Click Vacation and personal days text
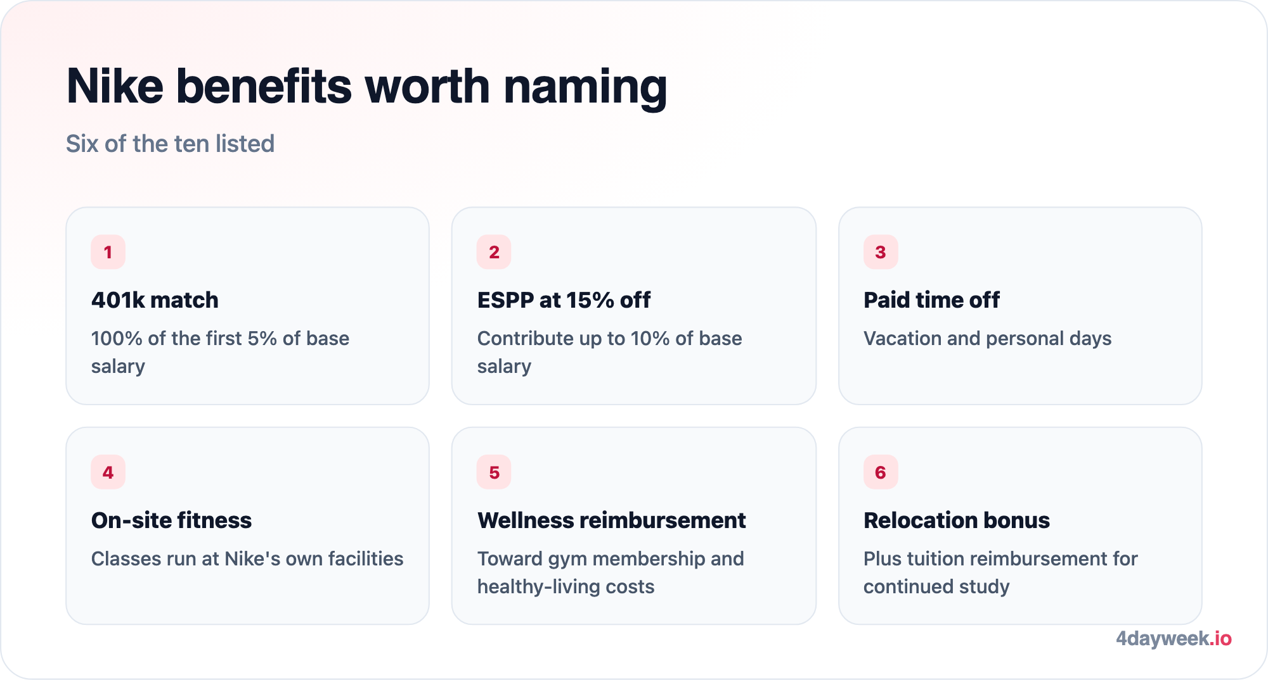The height and width of the screenshot is (680, 1268). coord(987,339)
